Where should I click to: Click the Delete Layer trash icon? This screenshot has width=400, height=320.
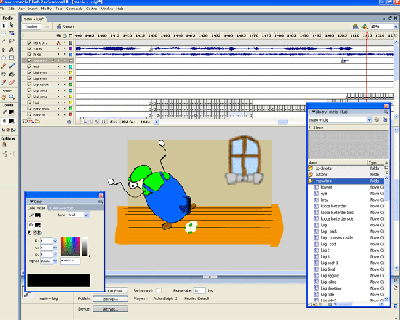pos(69,122)
